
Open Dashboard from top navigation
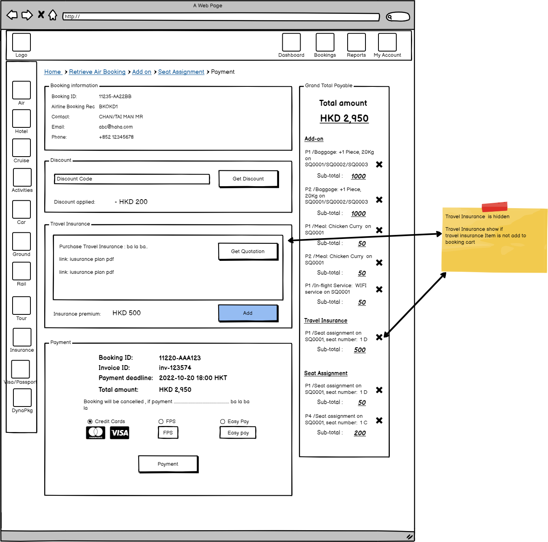(x=291, y=43)
